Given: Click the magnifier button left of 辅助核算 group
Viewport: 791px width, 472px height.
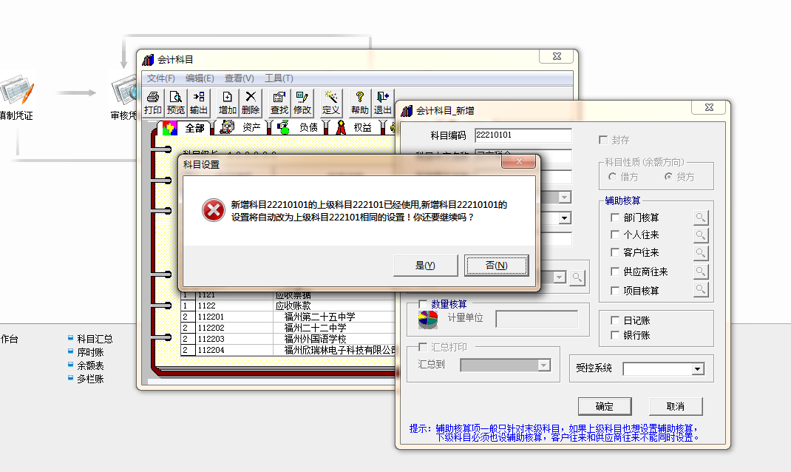Looking at the screenshot, I should coord(577,277).
